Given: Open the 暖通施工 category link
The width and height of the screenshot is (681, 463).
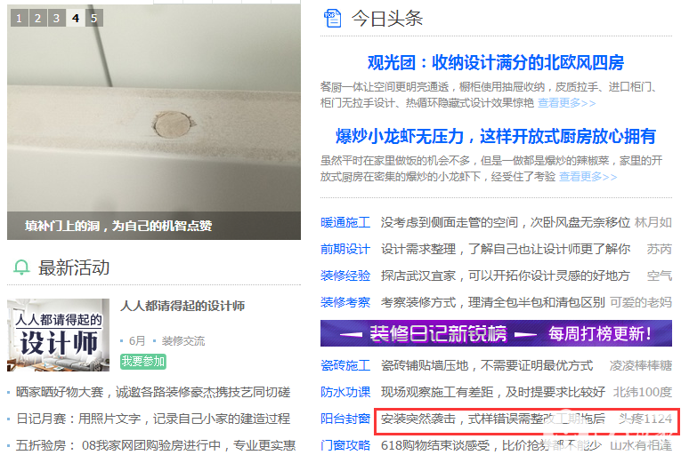Looking at the screenshot, I should pyautogui.click(x=345, y=223).
